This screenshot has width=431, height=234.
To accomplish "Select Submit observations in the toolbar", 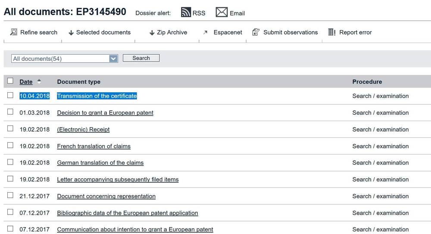I will (290, 32).
